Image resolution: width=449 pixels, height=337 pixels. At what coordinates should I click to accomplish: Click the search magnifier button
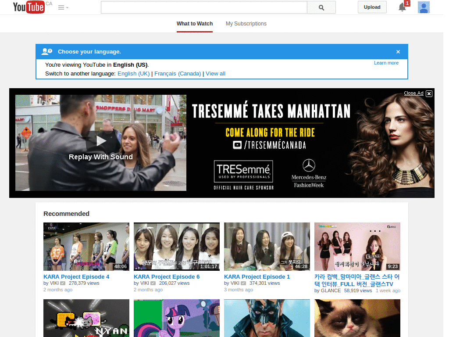tap(321, 7)
